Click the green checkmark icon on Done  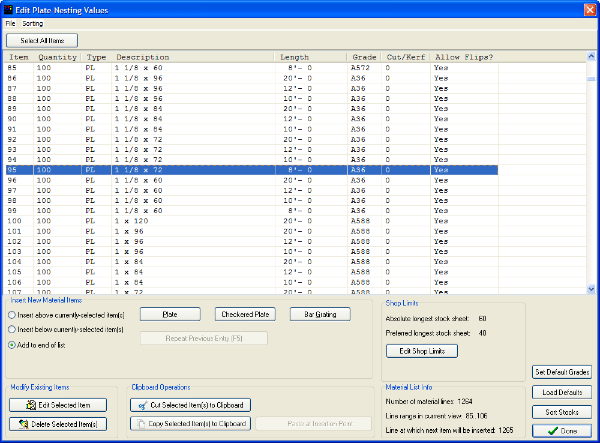tap(553, 431)
